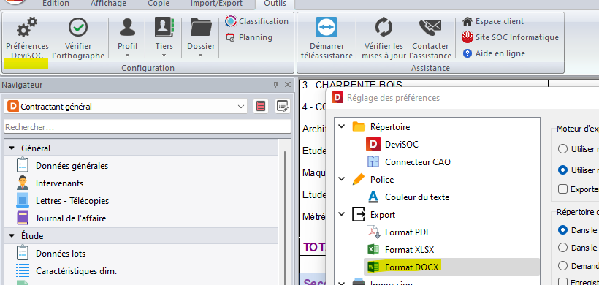Click Vérifier les mises à jour icon

click(384, 27)
